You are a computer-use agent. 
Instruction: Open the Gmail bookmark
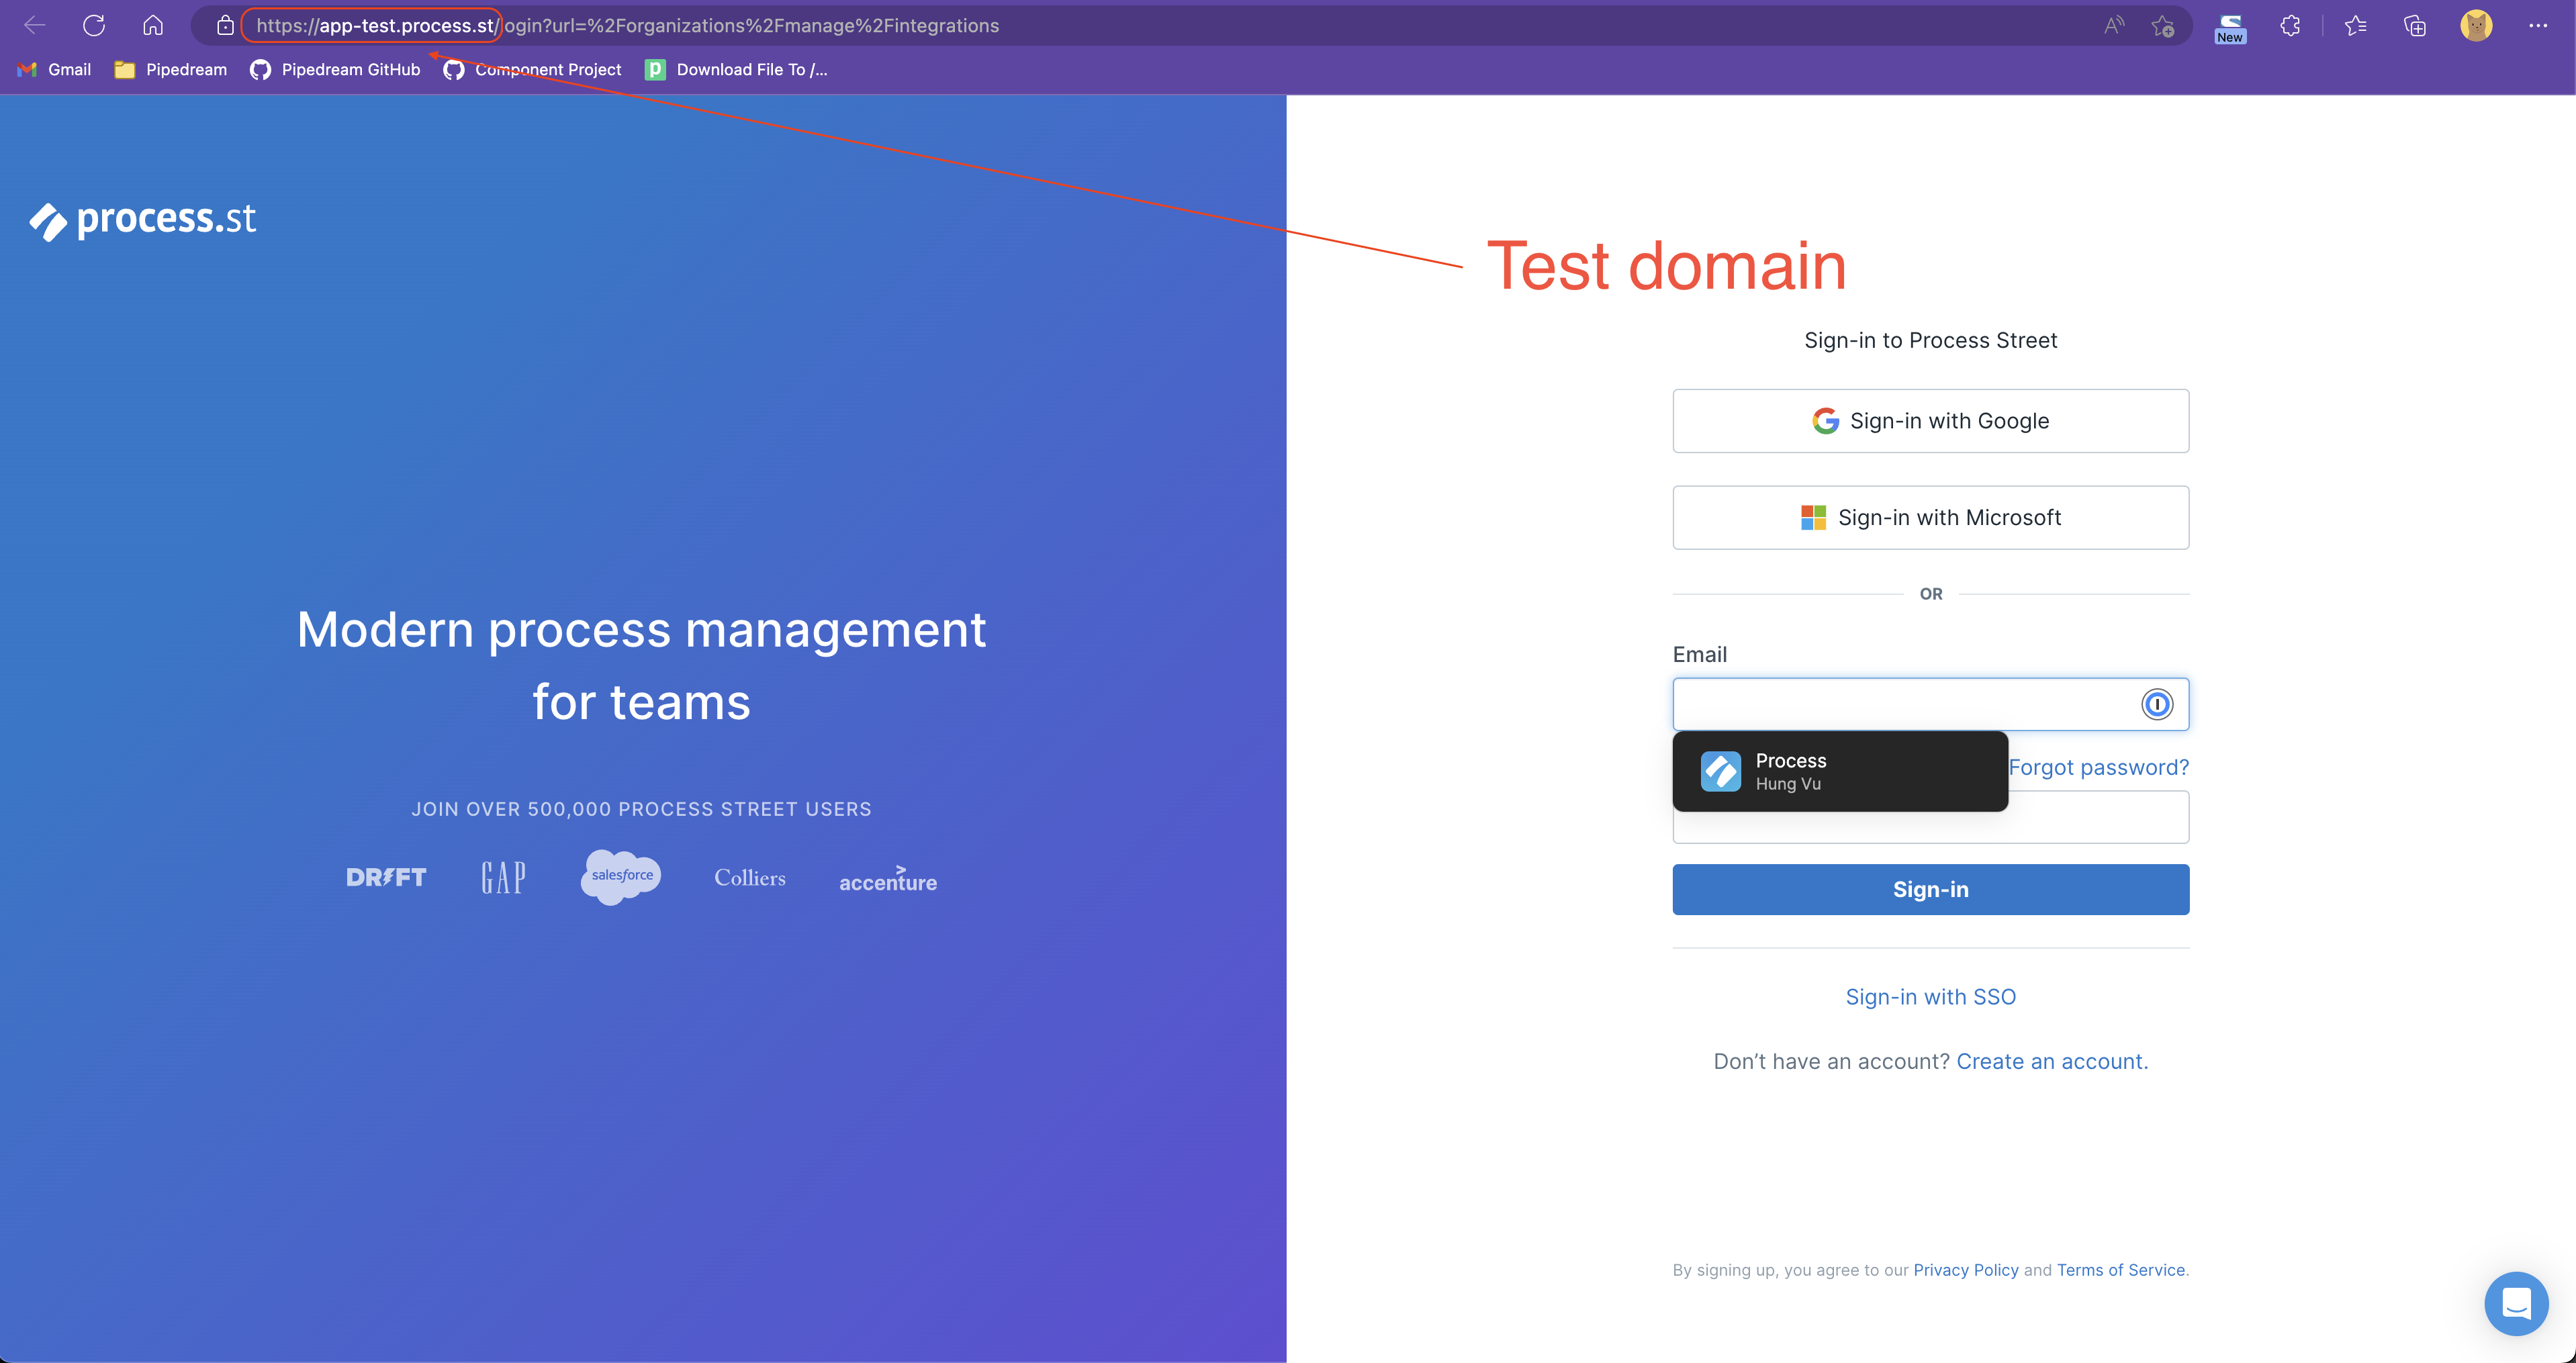pos(55,69)
